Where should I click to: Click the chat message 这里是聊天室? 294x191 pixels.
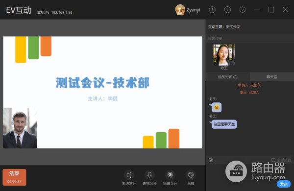[224, 124]
